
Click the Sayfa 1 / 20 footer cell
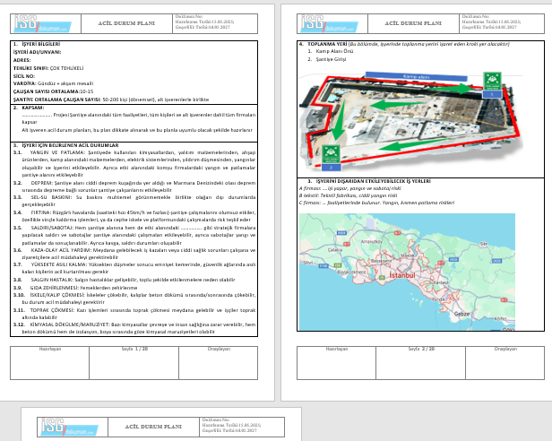[x=134, y=363]
